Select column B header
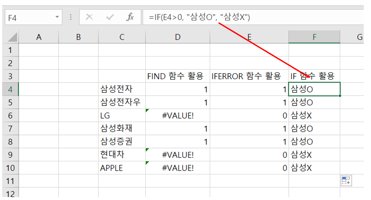371x200 pixels. click(78, 37)
